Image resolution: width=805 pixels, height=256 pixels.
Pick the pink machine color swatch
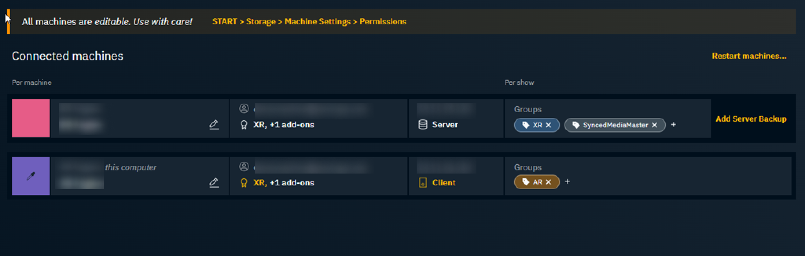[31, 118]
